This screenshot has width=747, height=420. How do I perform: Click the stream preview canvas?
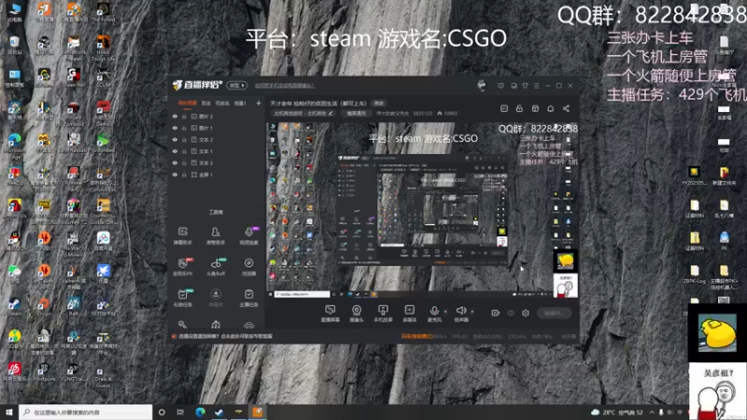[422, 210]
